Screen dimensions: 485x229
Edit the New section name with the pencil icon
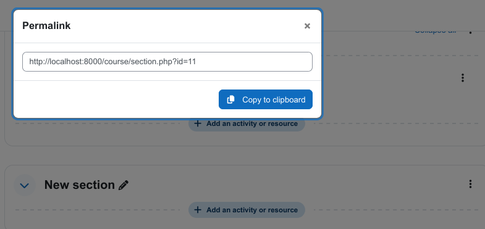[x=124, y=185]
